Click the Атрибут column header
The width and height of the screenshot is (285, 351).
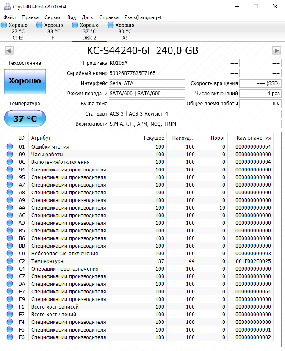pyautogui.click(x=82, y=138)
